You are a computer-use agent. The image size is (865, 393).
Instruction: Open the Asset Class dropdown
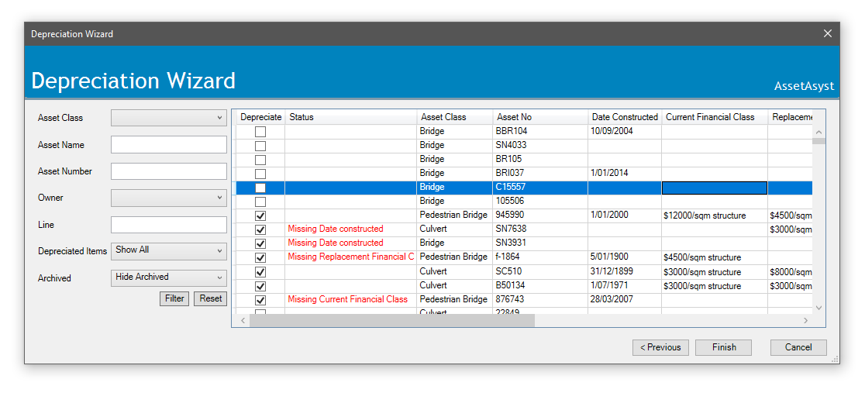pyautogui.click(x=169, y=118)
